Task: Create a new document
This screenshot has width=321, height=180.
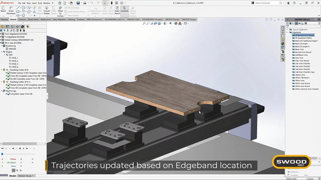Action: tap(65, 3)
